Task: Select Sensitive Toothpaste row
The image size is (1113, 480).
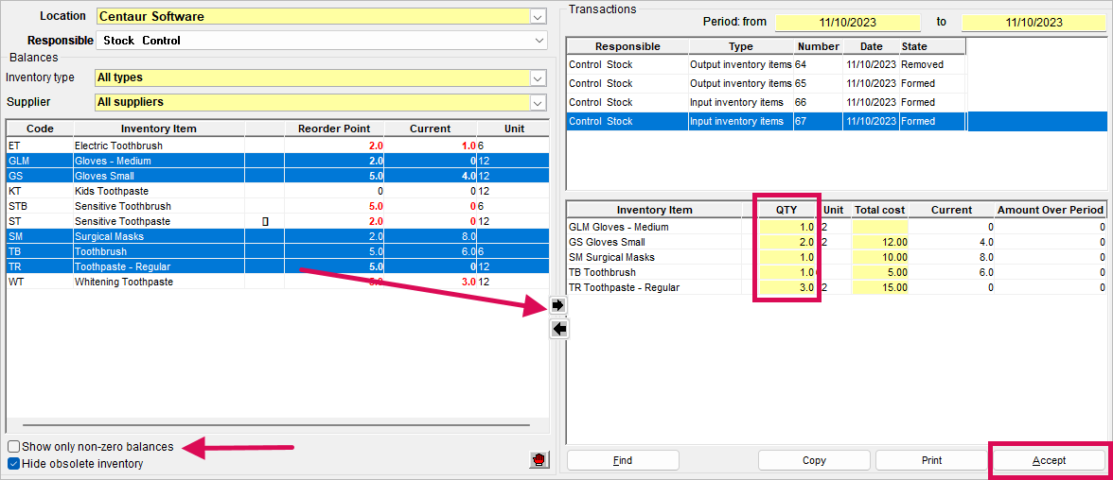Action: click(277, 222)
